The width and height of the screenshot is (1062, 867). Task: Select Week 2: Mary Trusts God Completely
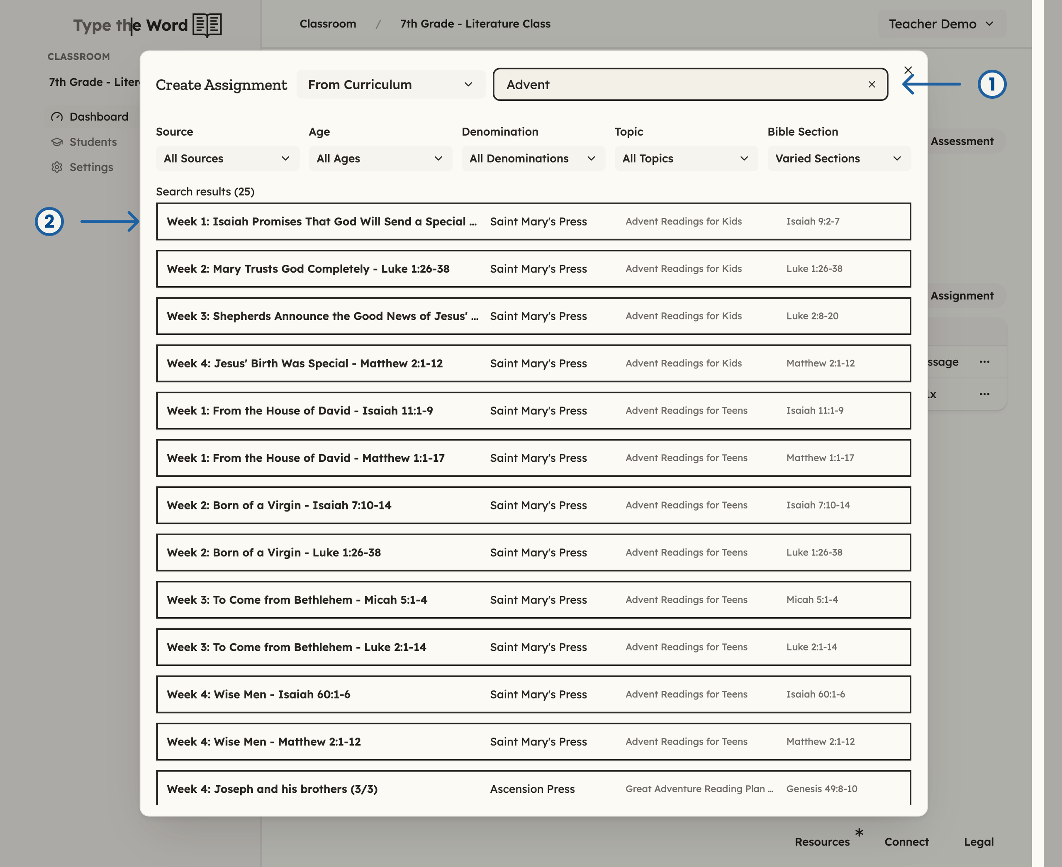[x=533, y=269]
